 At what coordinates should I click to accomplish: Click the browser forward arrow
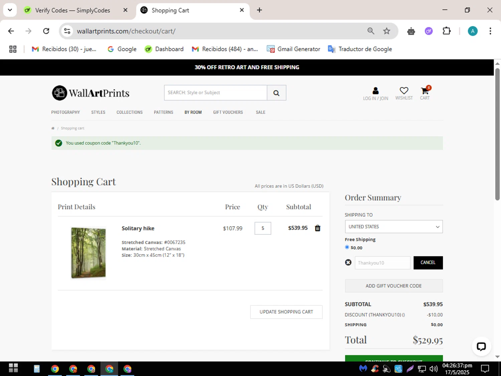[28, 31]
